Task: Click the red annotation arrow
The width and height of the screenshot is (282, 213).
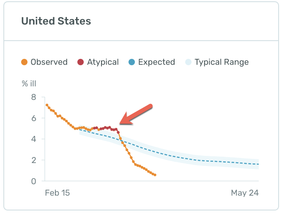Action: coord(136,114)
